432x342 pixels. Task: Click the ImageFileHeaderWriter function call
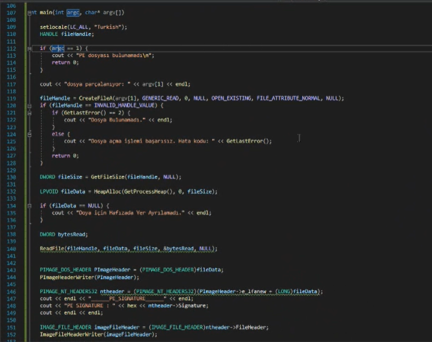tap(72, 335)
